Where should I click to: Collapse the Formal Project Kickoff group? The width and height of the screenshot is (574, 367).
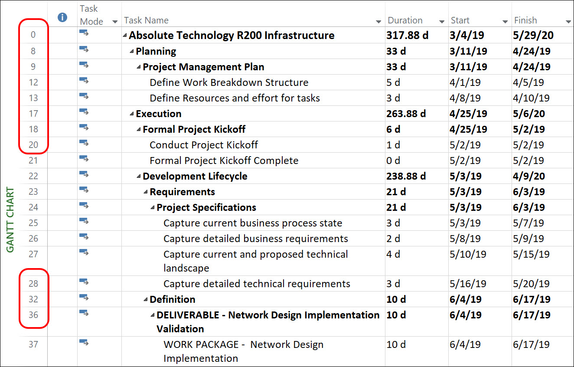[139, 130]
